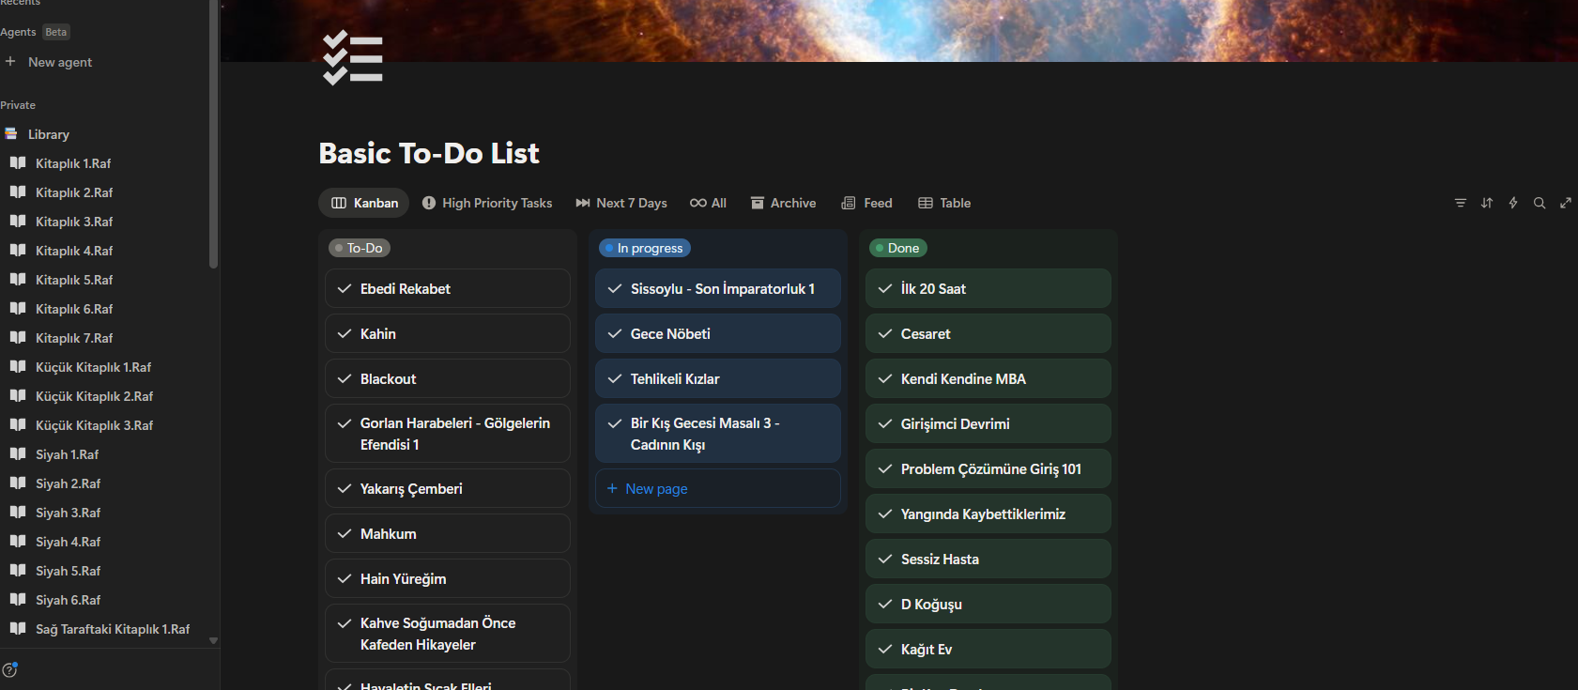Click the expand full page arrows icon
Viewport: 1578px width, 690px height.
point(1565,203)
